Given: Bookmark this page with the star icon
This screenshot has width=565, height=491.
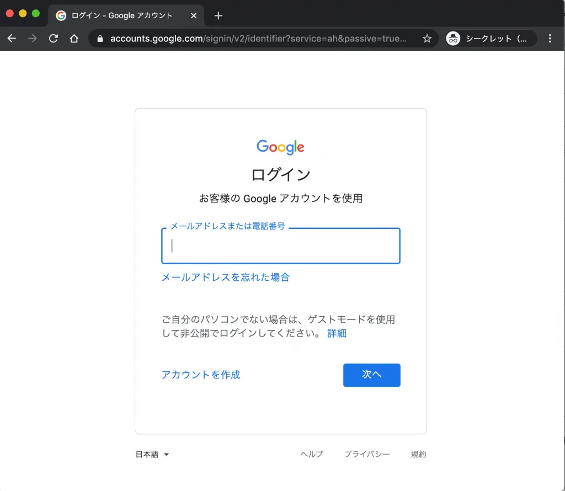Looking at the screenshot, I should [427, 39].
